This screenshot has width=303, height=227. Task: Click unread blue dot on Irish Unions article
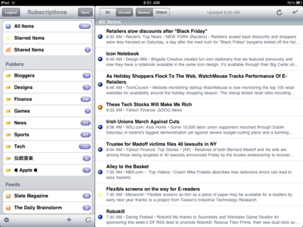(x=100, y=127)
